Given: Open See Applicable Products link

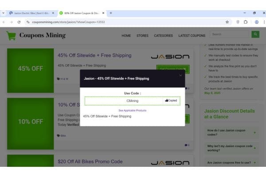Looking at the screenshot, I should point(132,111).
